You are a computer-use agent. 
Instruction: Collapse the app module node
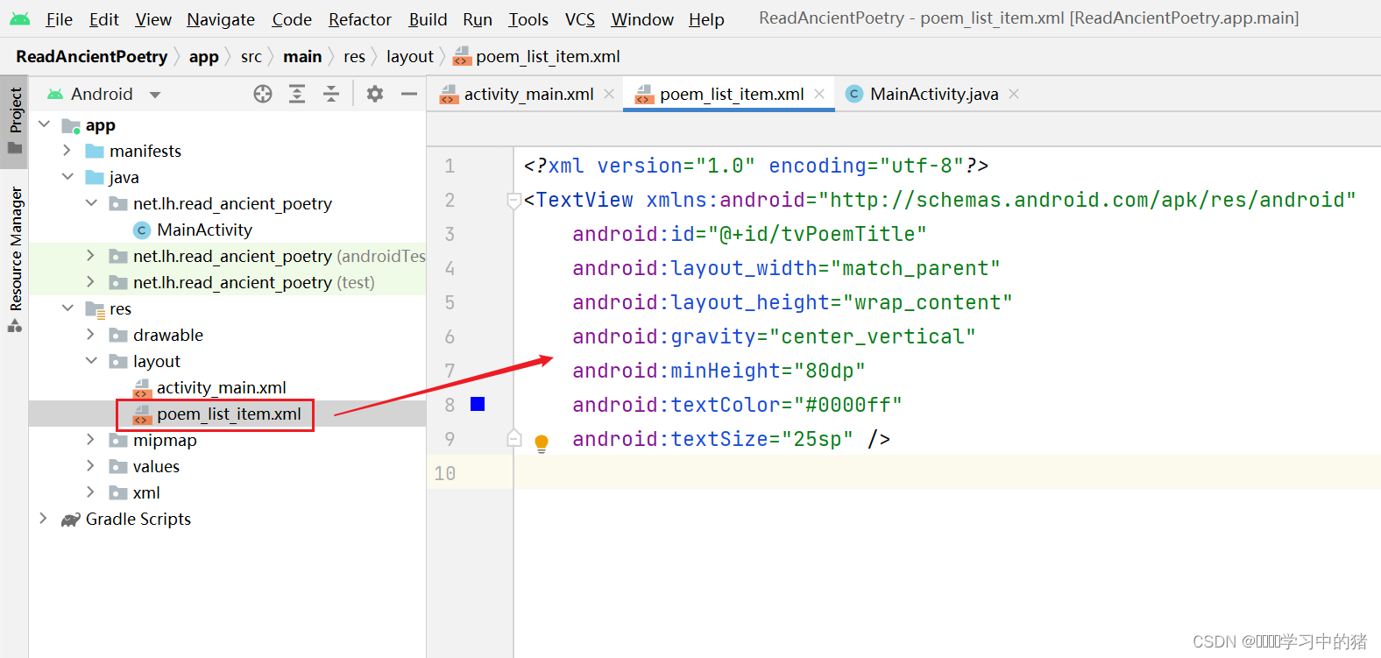(x=45, y=124)
